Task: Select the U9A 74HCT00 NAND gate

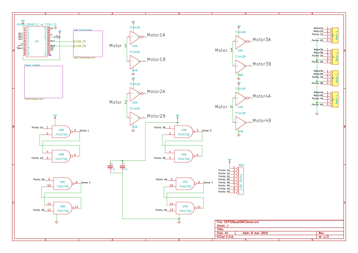Action: point(184,132)
